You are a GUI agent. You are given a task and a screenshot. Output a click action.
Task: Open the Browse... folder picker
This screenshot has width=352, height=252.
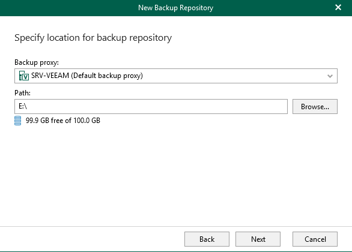315,106
